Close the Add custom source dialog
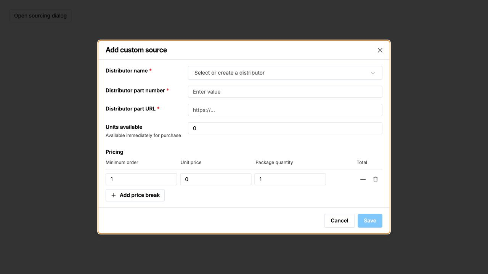The width and height of the screenshot is (488, 274). click(380, 50)
